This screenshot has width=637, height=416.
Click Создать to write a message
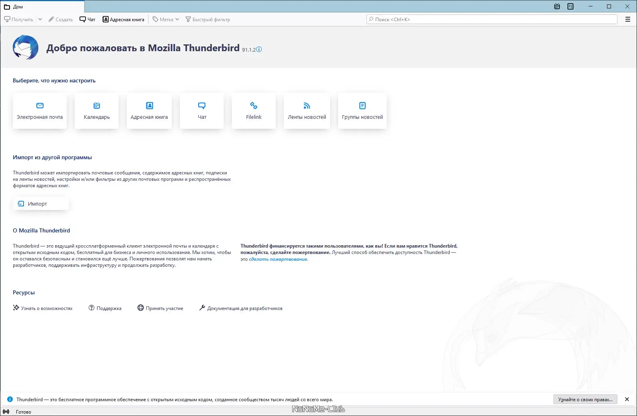point(60,19)
